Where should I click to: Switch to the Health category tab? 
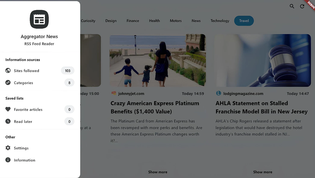154,21
